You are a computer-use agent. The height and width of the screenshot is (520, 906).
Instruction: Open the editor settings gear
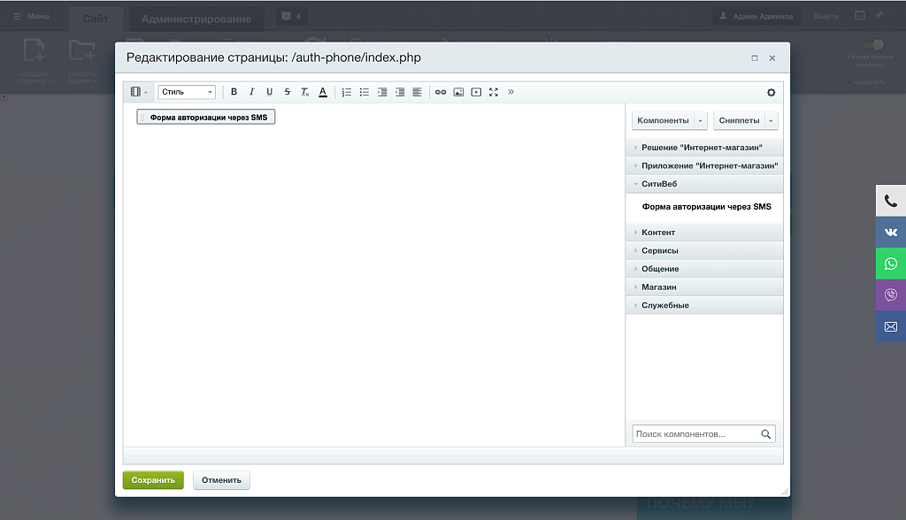tap(771, 92)
